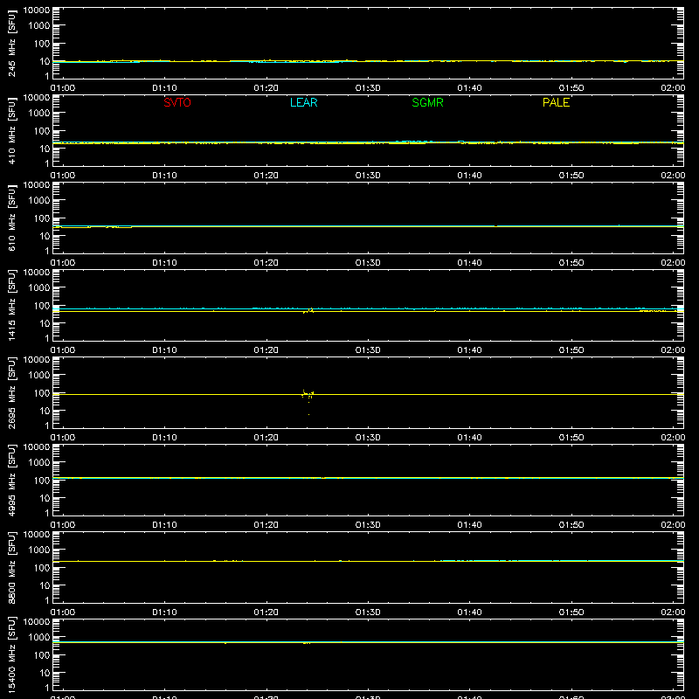Click the yellow PALE legend label
This screenshot has width=699, height=699.
556,102
